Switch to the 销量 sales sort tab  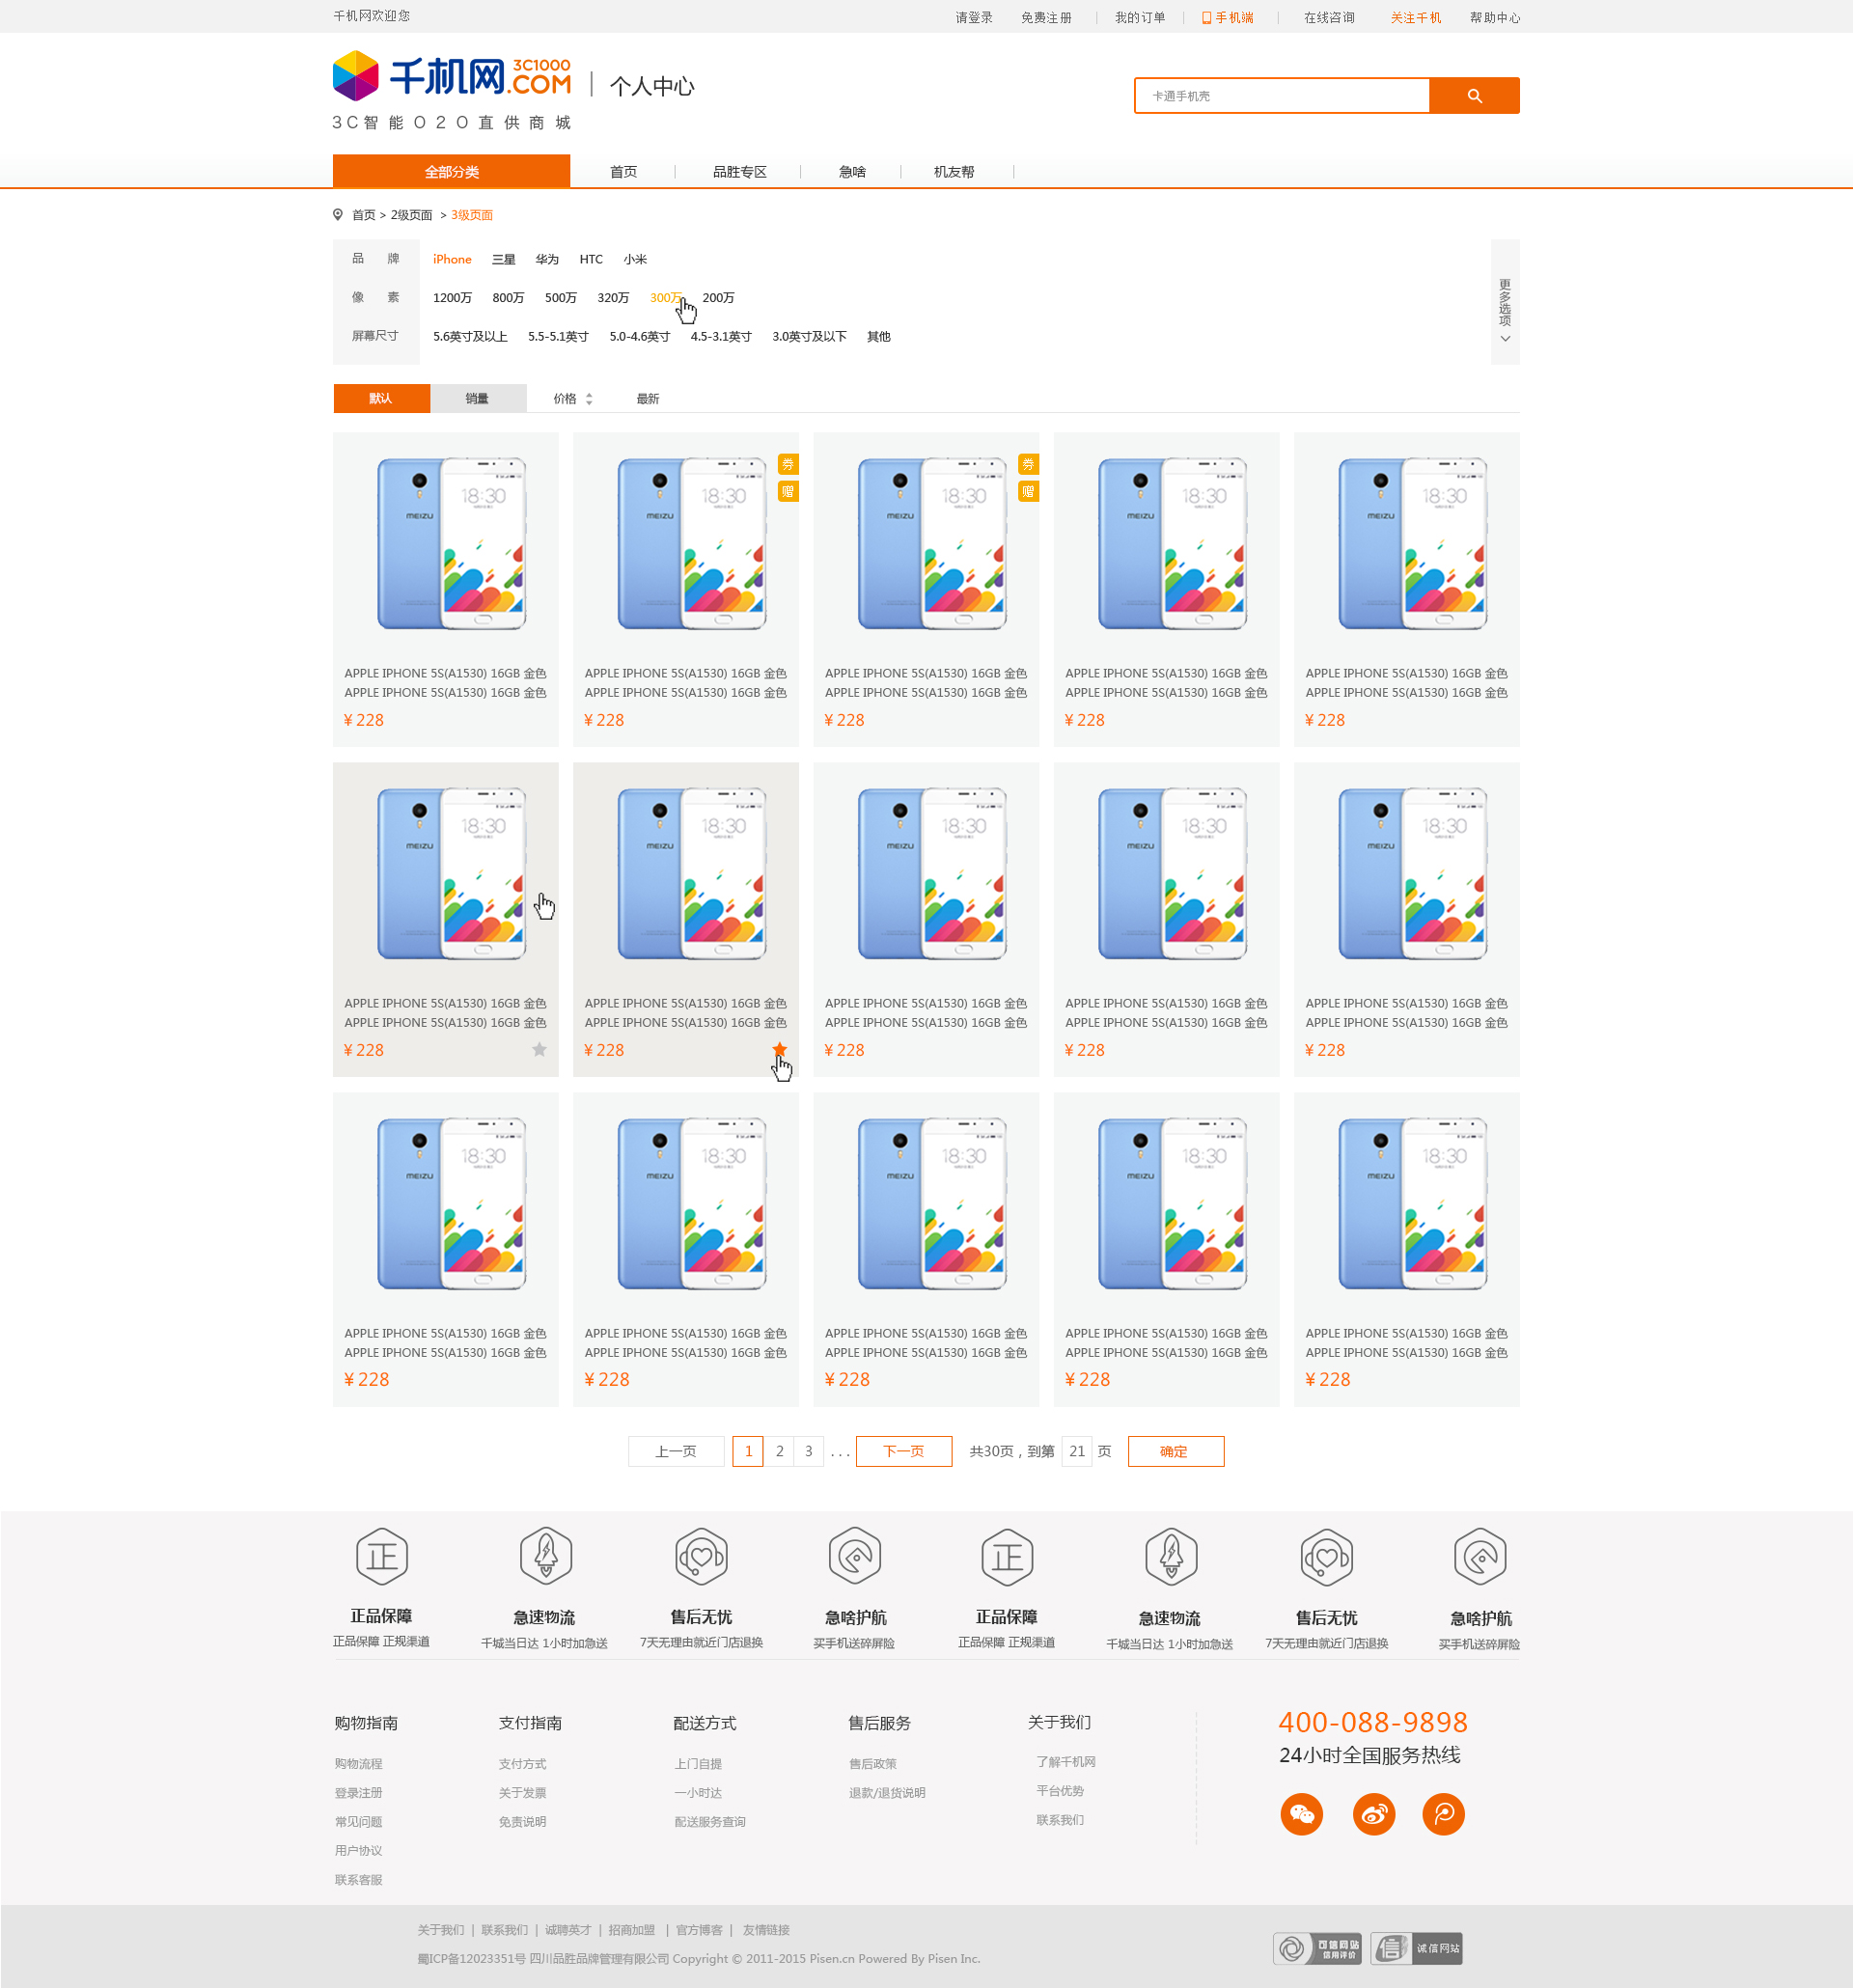pyautogui.click(x=477, y=399)
